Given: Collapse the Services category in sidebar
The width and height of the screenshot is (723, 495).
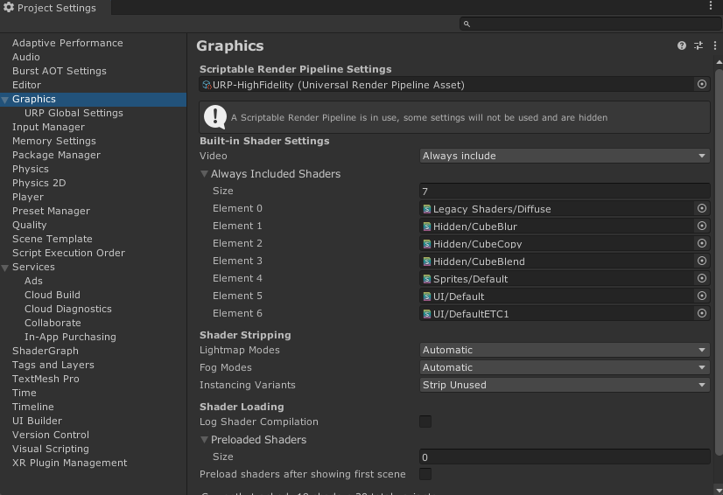Looking at the screenshot, I should (6, 267).
